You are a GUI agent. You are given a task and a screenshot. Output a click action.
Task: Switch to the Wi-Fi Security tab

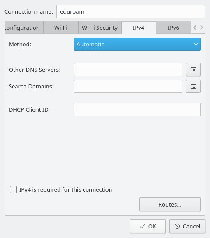(100, 28)
